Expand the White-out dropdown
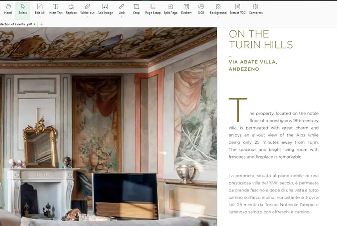Image resolution: width=337 pixels, height=226 pixels. point(87,17)
